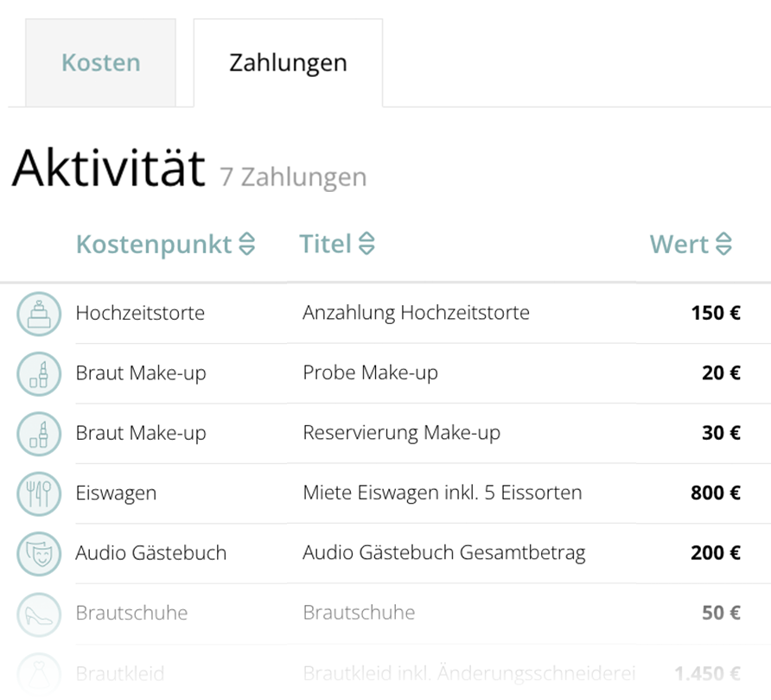This screenshot has width=771, height=700.
Task: Sort payments by Wert column
Action: click(691, 245)
